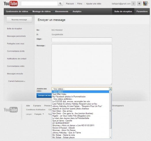Open the Abonnements tab
The height and width of the screenshot is (141, 151).
point(62,11)
